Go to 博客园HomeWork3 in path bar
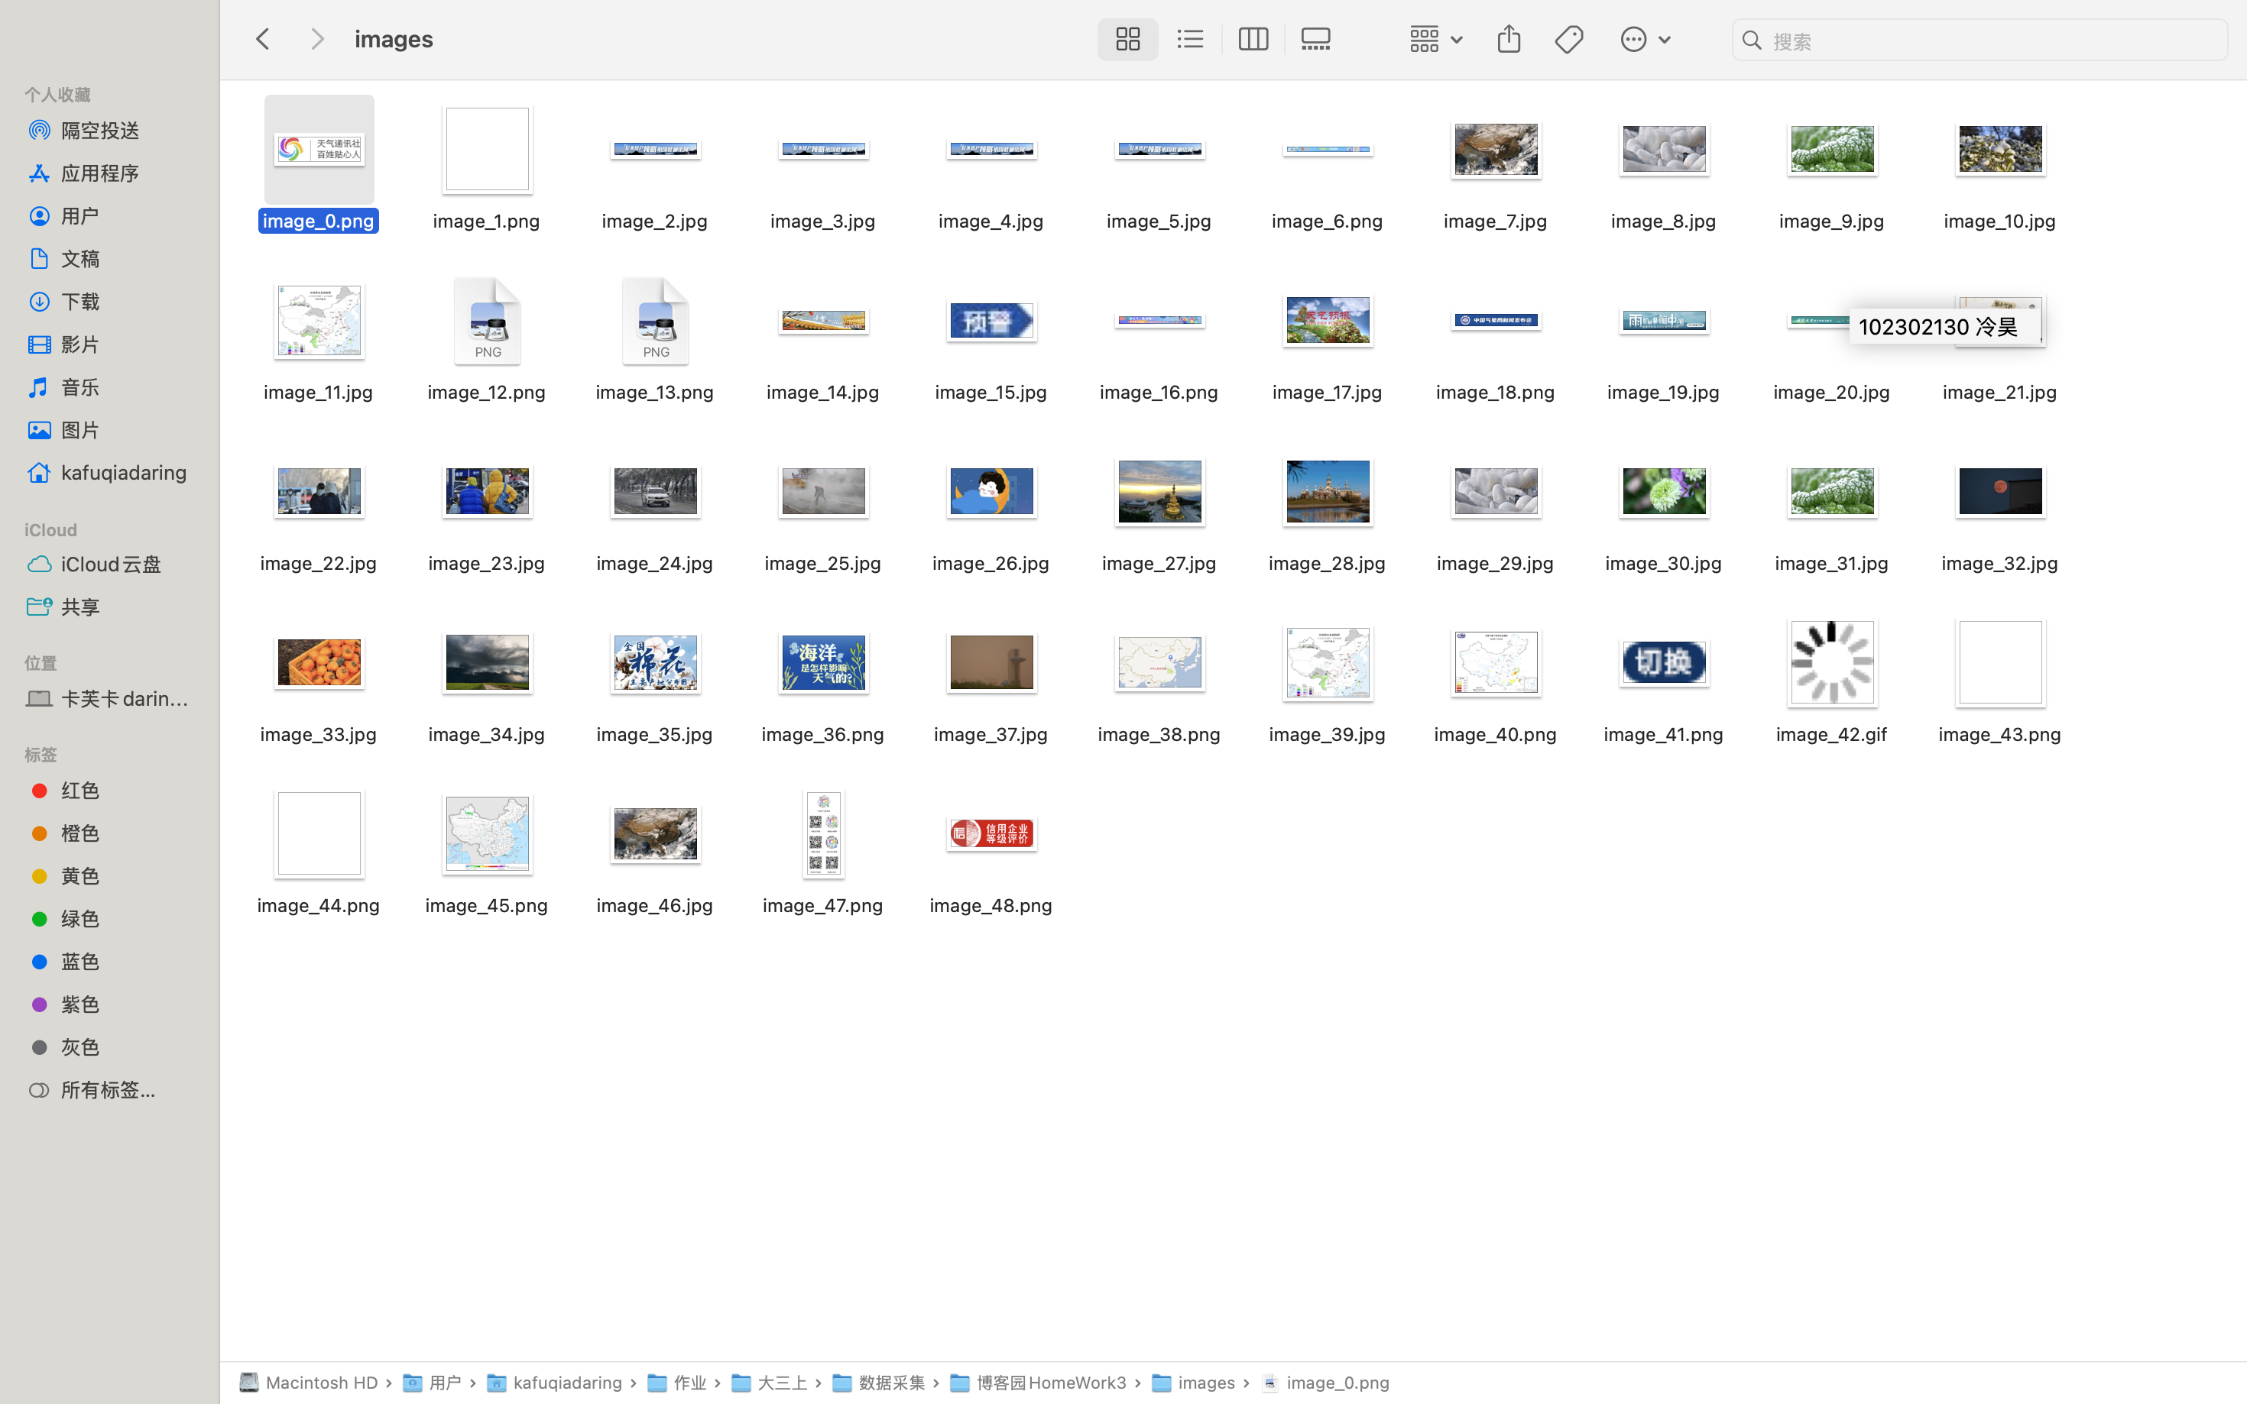The height and width of the screenshot is (1404, 2247). [x=1049, y=1383]
